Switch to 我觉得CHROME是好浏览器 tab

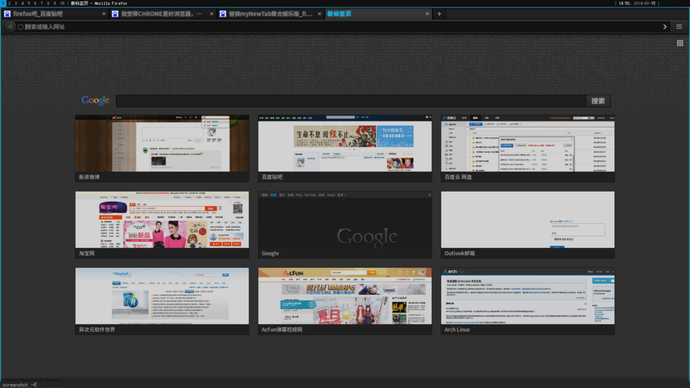[162, 14]
